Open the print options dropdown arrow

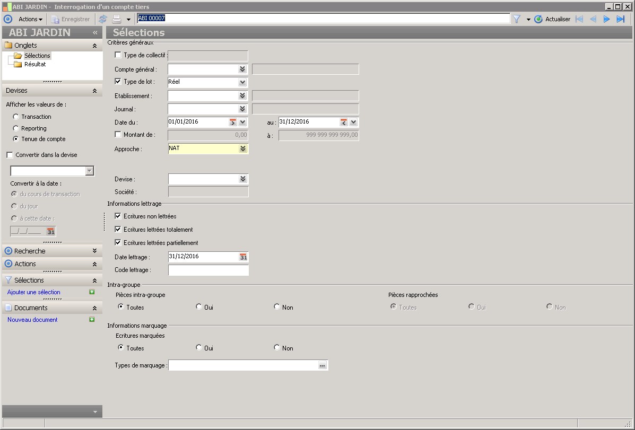[x=128, y=20]
